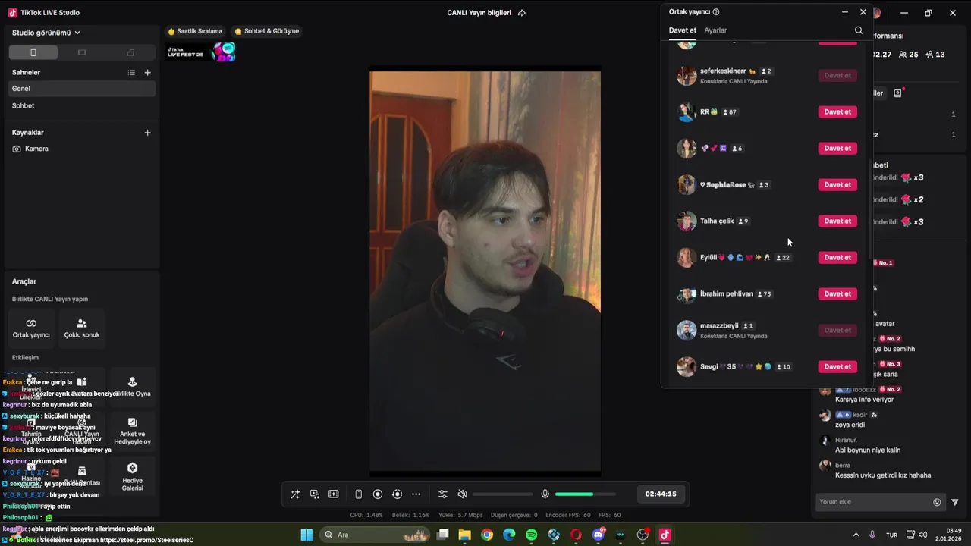Open media music icon in bottom toolbar
Image resolution: width=971 pixels, height=546 pixels.
(x=315, y=494)
